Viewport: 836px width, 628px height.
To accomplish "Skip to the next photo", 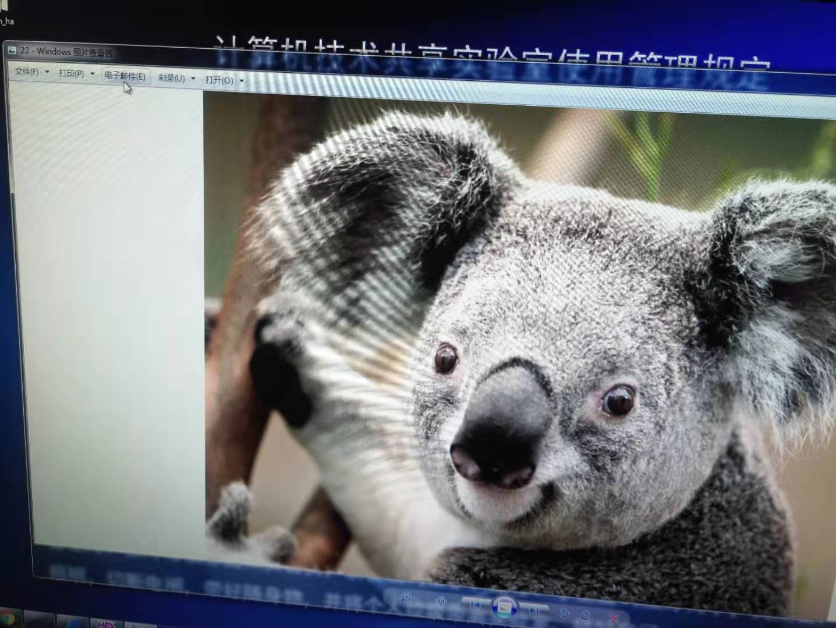I will pos(533,610).
